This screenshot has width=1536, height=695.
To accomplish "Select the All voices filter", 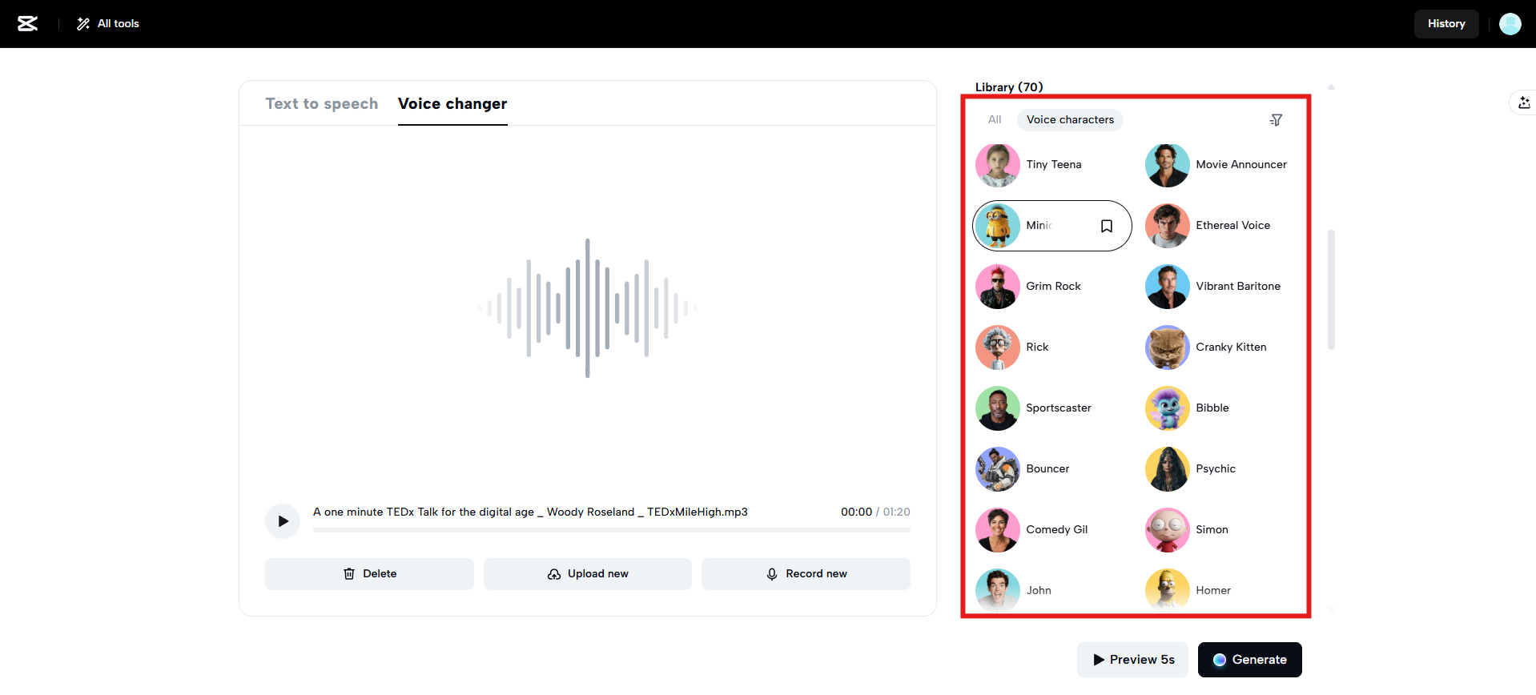I will click(x=995, y=120).
